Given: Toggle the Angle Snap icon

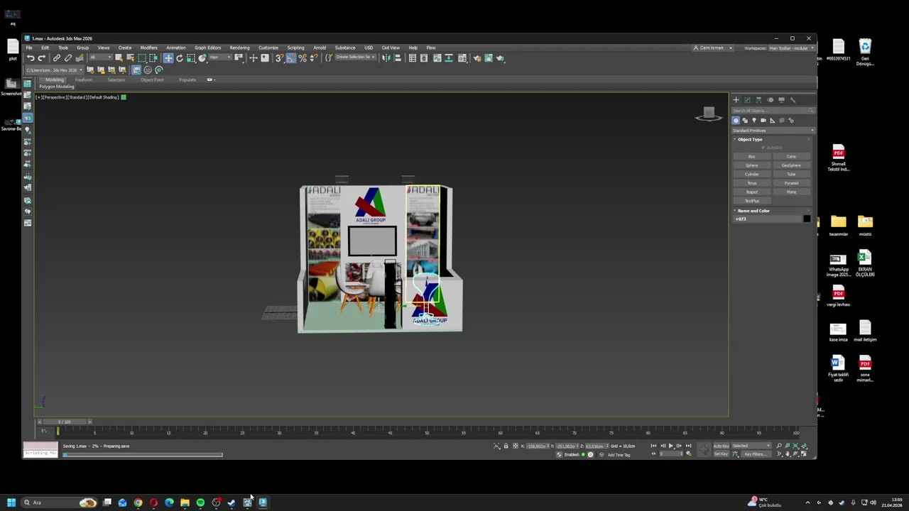Looking at the screenshot, I should [x=291, y=58].
